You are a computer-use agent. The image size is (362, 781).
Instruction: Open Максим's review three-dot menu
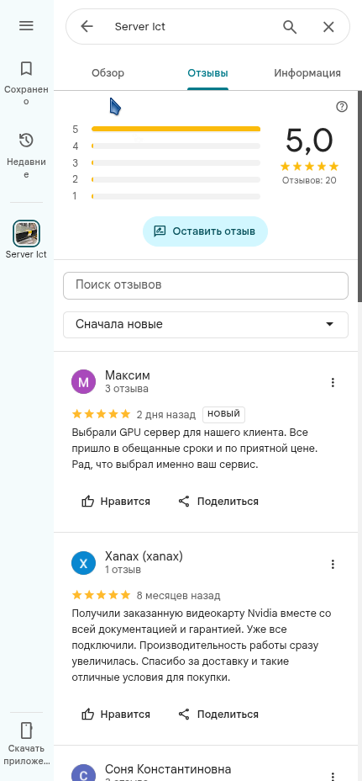coord(333,383)
